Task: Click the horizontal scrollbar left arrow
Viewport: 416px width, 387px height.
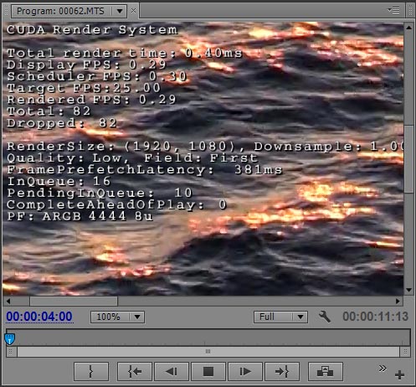Action: 8,302
